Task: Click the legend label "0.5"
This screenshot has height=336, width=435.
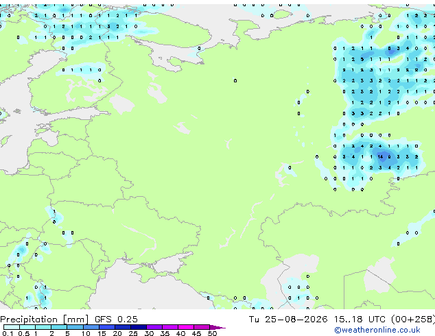Action: click(x=24, y=333)
